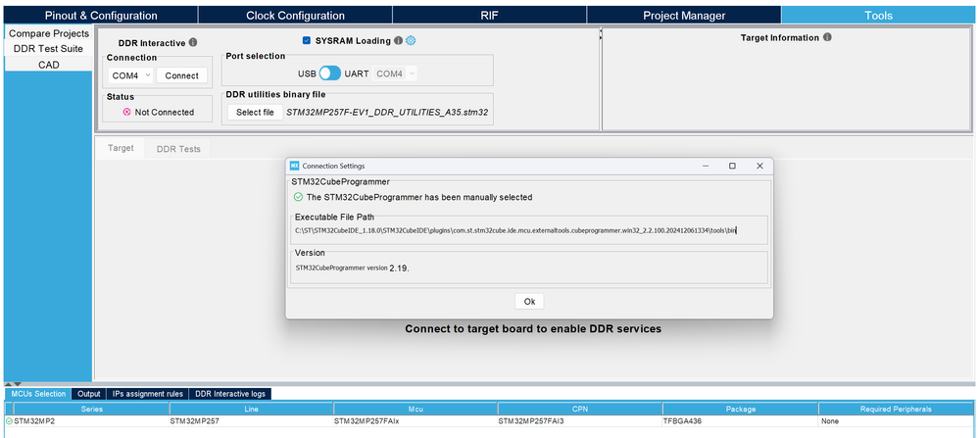Open the RIF tab
This screenshot has height=438, width=979.
point(490,16)
